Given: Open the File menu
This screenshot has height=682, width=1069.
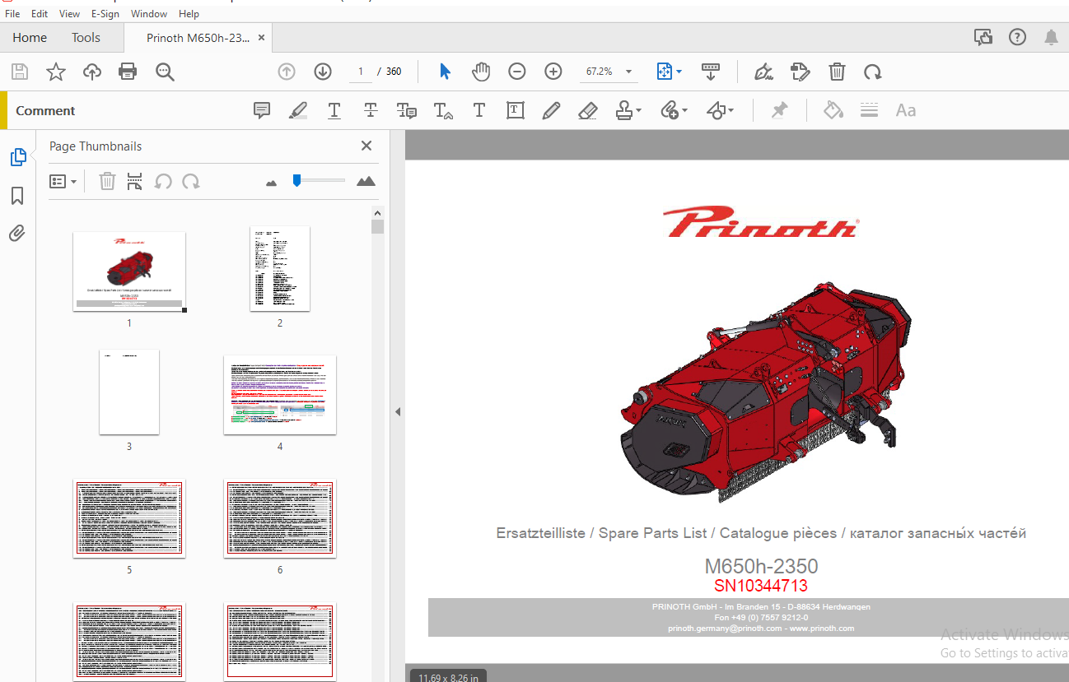Looking at the screenshot, I should pos(12,14).
